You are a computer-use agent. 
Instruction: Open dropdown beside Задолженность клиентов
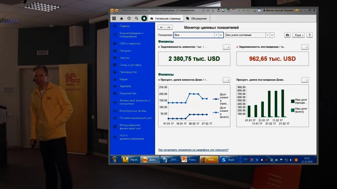(x=226, y=47)
